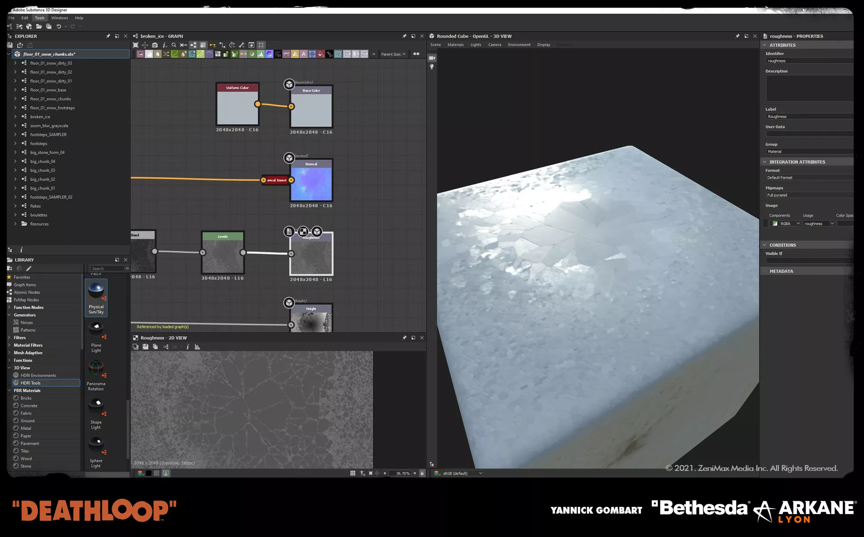Screen dimensions: 864x537
Task: Open the sRGB (default) color space dropdown
Action: coord(462,473)
